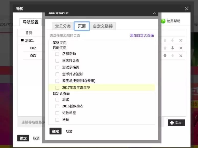The width and height of the screenshot is (198, 148).
Task: Select the 003 sub-item
Action: click(x=33, y=56)
